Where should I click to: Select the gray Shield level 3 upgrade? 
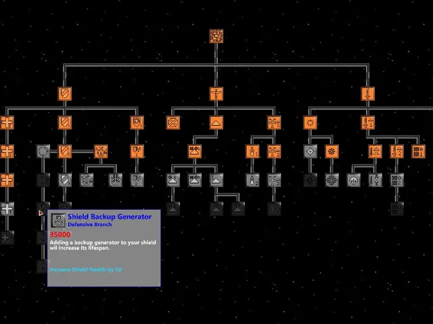tap(65, 180)
